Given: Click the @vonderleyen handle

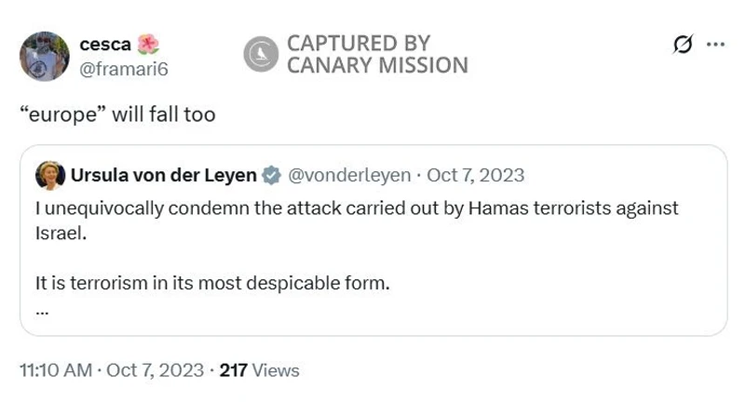Looking at the screenshot, I should [349, 175].
